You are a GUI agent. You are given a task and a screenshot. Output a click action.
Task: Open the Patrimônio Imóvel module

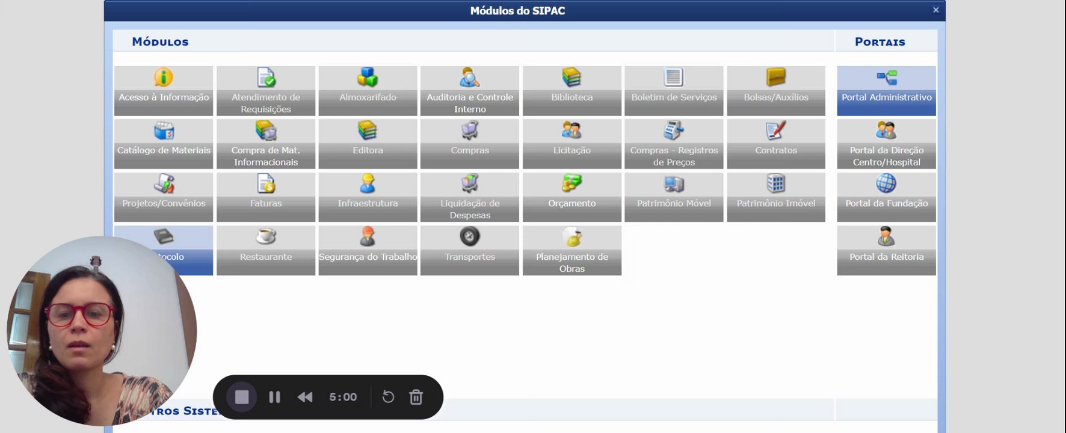pyautogui.click(x=776, y=197)
